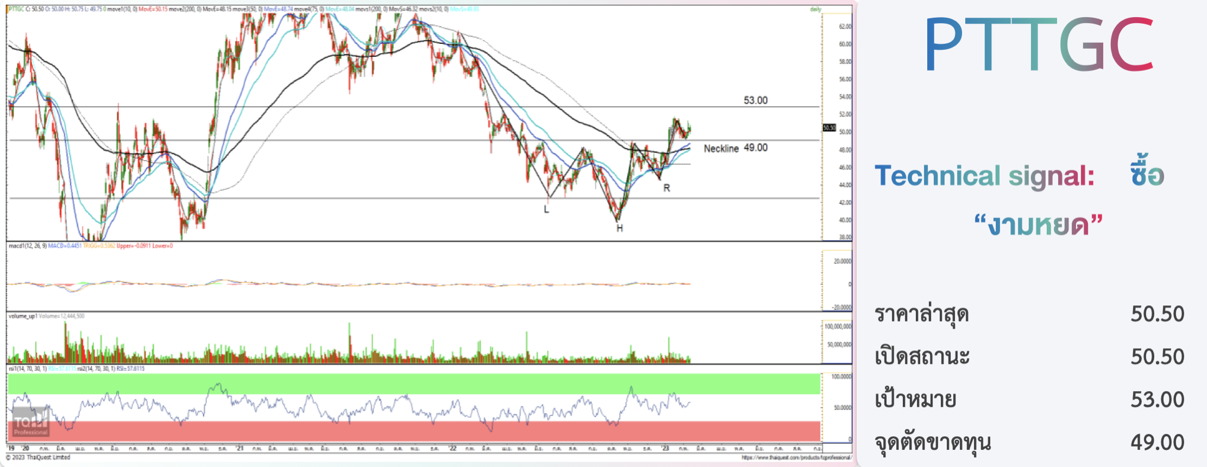The width and height of the screenshot is (1207, 467).
Task: Click the 'rsi1(14, 70, 30, 1)' label
Action: click(27, 369)
